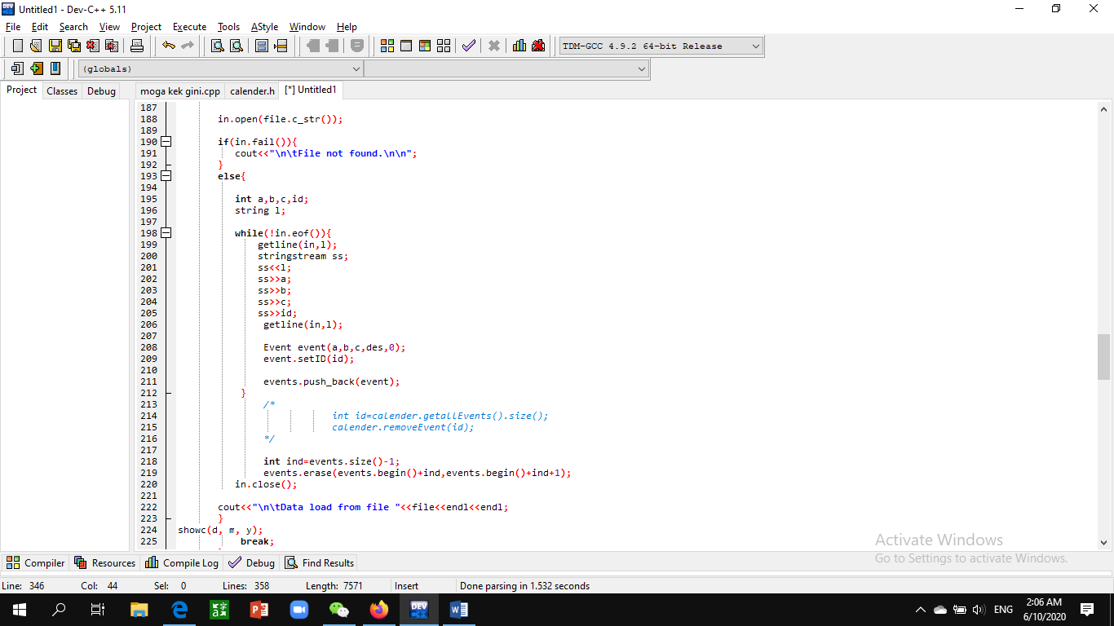This screenshot has height=626, width=1114.
Task: Click the purple checkmark Syntax Check icon
Action: point(468,46)
